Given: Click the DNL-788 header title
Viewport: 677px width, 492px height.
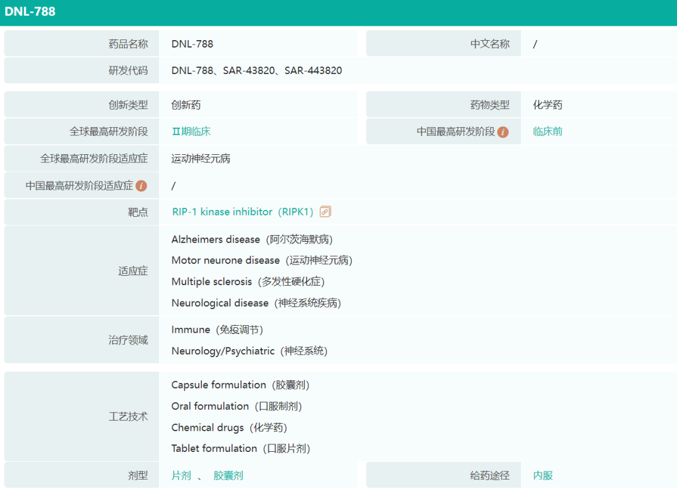Looking at the screenshot, I should (x=30, y=11).
